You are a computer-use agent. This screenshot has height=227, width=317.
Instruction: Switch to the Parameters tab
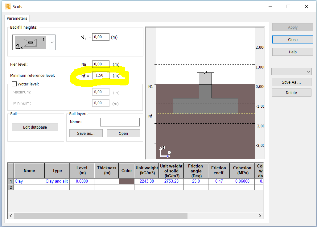(17, 19)
